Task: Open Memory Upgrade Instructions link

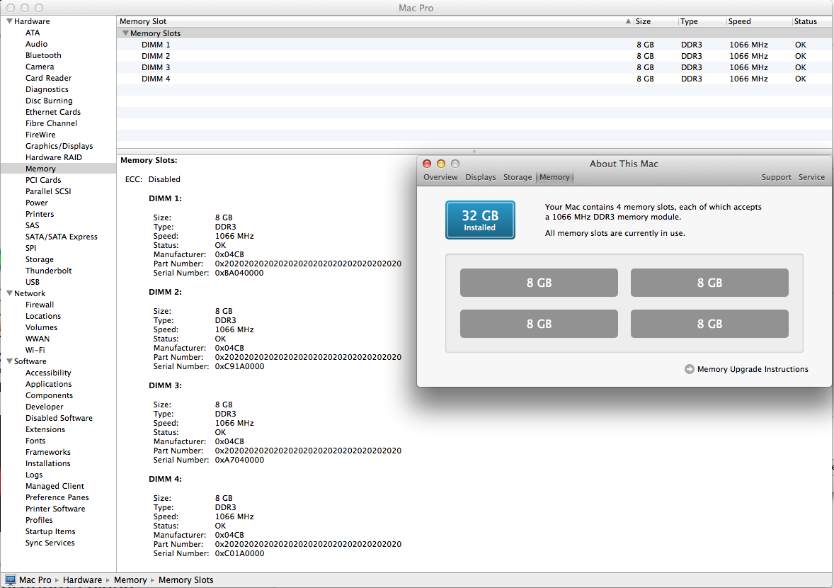Action: pos(753,369)
